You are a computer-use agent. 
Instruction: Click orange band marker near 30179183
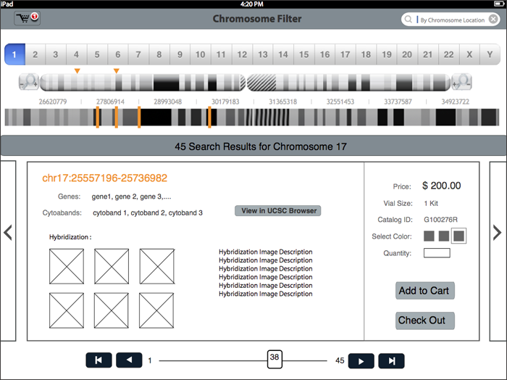tap(209, 117)
